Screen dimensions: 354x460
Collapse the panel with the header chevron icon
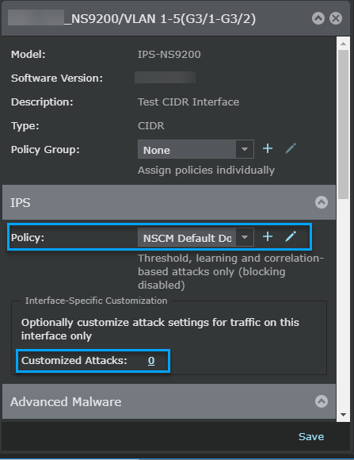click(318, 18)
